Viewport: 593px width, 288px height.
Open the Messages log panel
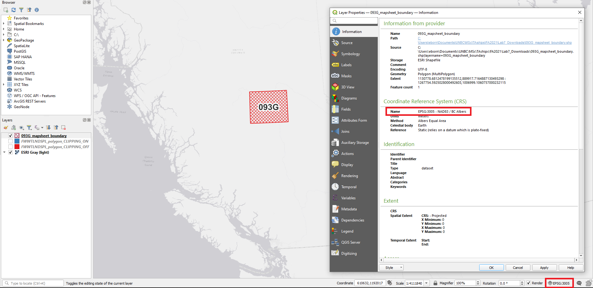579,283
